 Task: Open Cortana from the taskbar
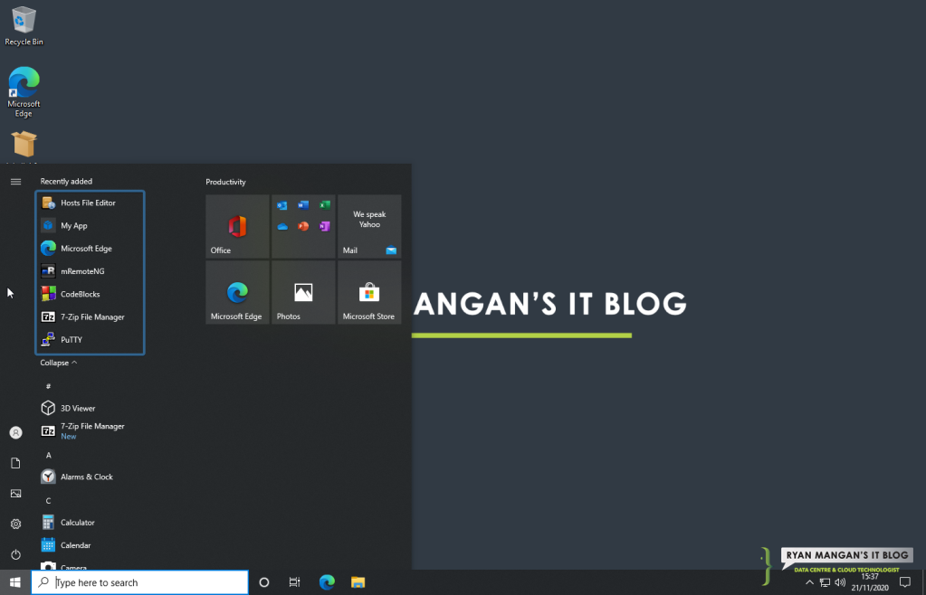pos(264,582)
